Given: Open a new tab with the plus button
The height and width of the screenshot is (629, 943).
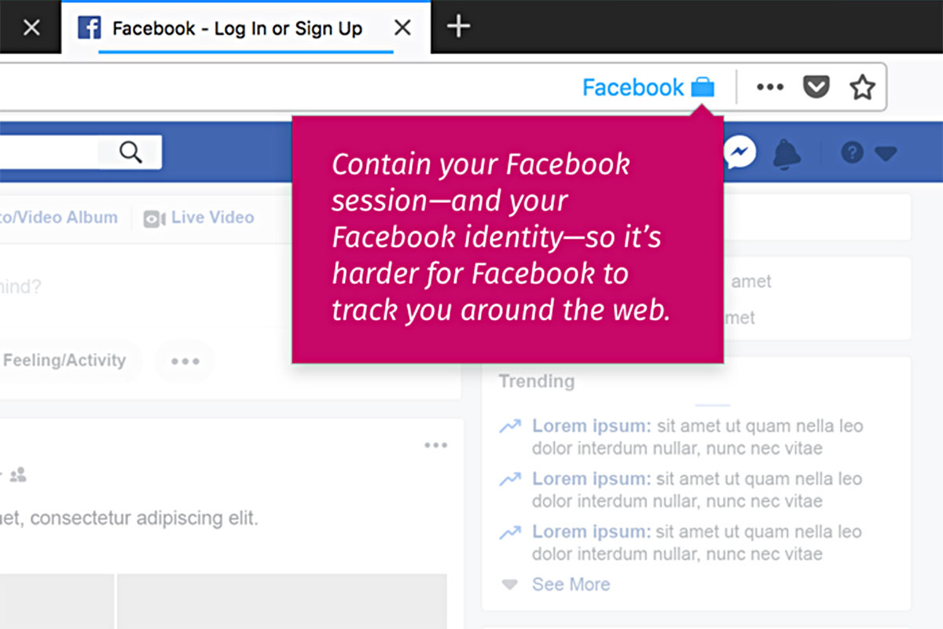Looking at the screenshot, I should pyautogui.click(x=458, y=28).
